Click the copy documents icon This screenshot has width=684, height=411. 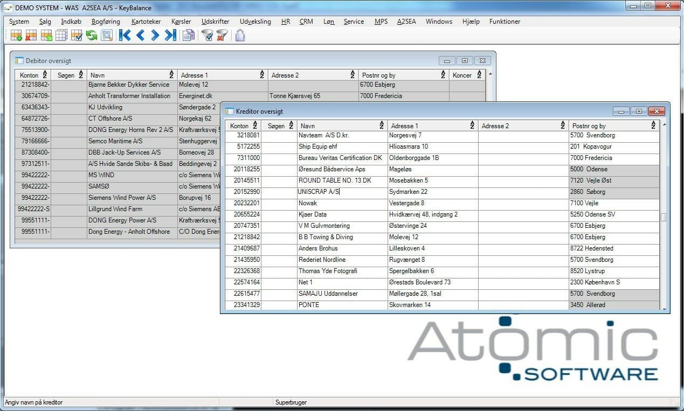click(189, 34)
